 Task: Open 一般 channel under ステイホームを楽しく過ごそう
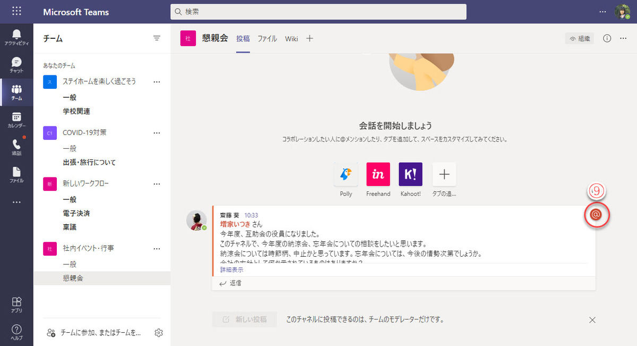tap(70, 97)
